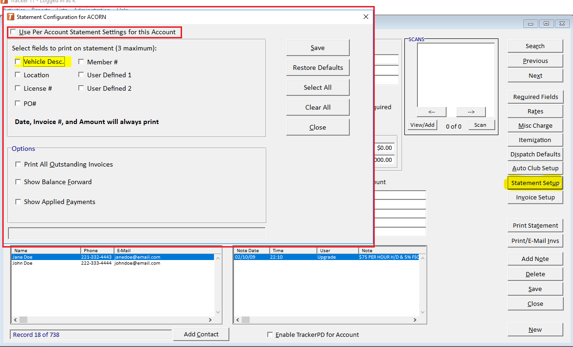Open the Misc Charge button
The height and width of the screenshot is (347, 573).
[535, 125]
